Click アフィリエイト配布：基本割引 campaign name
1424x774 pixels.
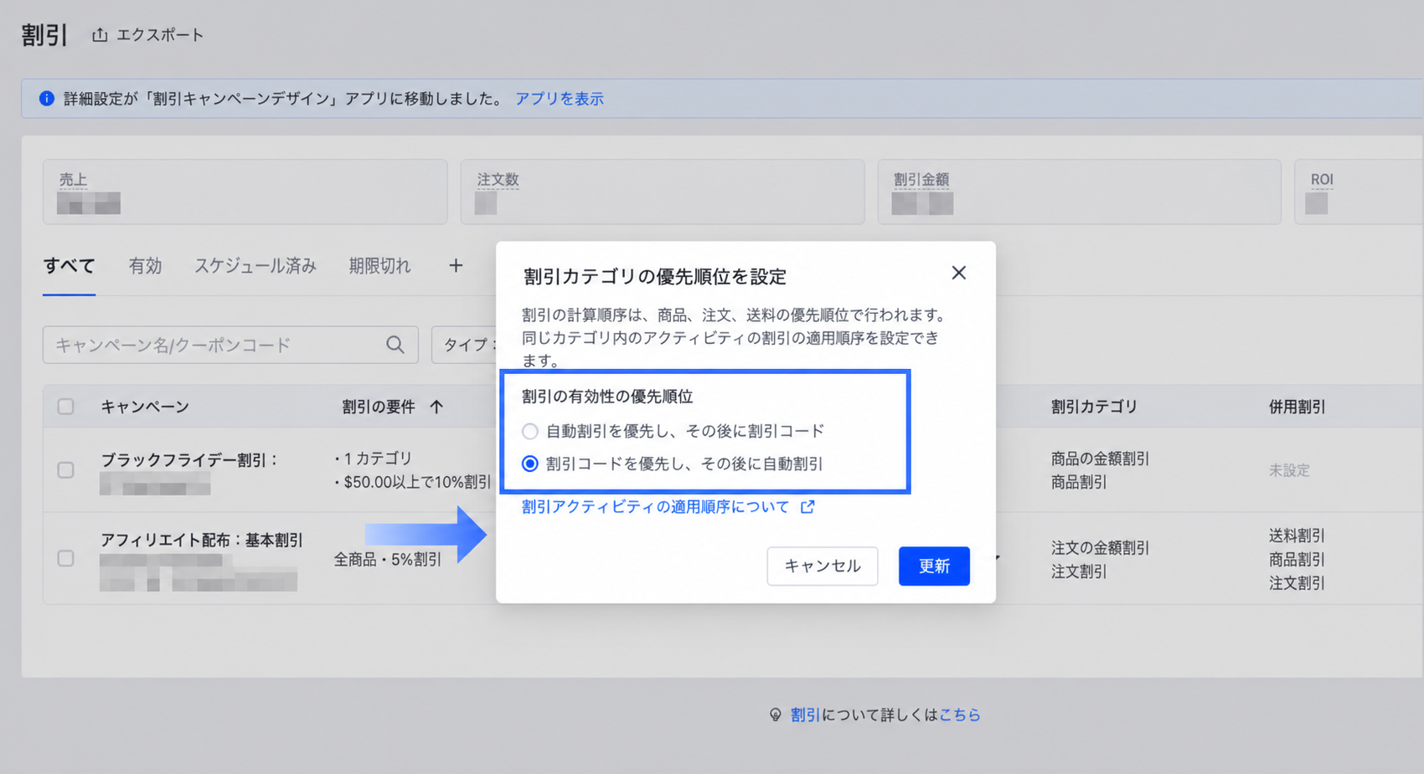pos(202,541)
